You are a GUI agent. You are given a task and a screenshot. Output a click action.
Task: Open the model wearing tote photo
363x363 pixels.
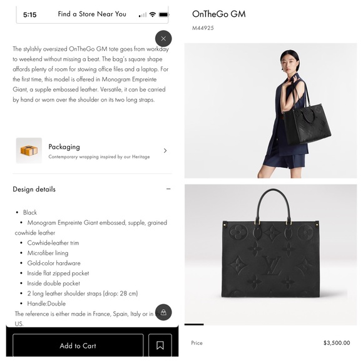[270, 110]
